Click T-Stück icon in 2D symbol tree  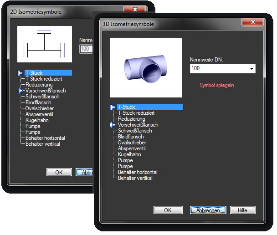click(x=20, y=73)
